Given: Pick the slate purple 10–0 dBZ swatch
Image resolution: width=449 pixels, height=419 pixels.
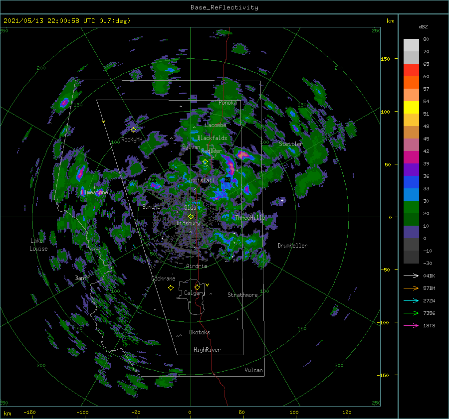Looking at the screenshot, I should point(411,232).
